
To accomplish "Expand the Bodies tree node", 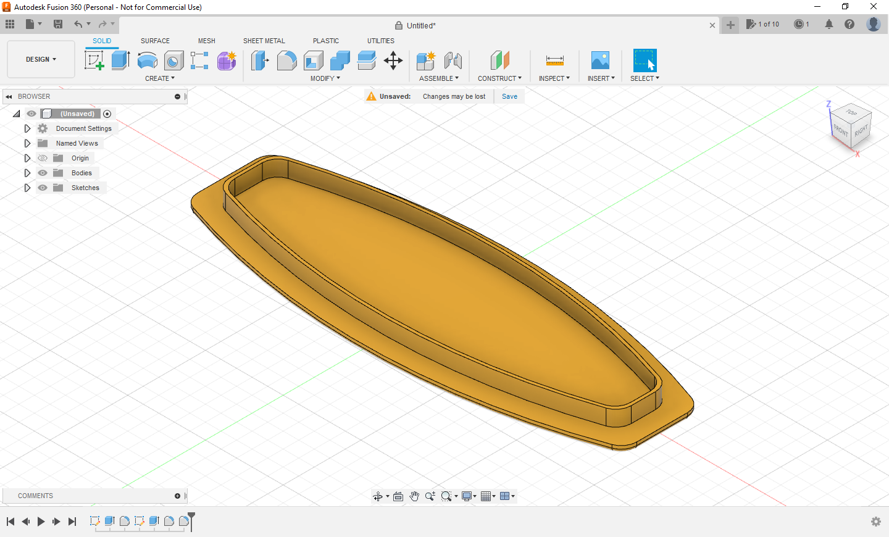I will click(x=27, y=173).
